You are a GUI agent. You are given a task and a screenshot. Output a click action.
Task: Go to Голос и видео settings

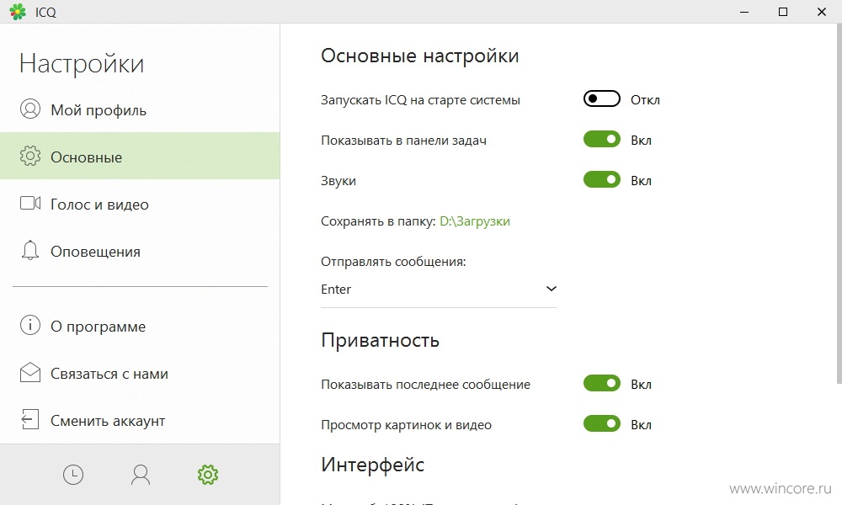(140, 204)
